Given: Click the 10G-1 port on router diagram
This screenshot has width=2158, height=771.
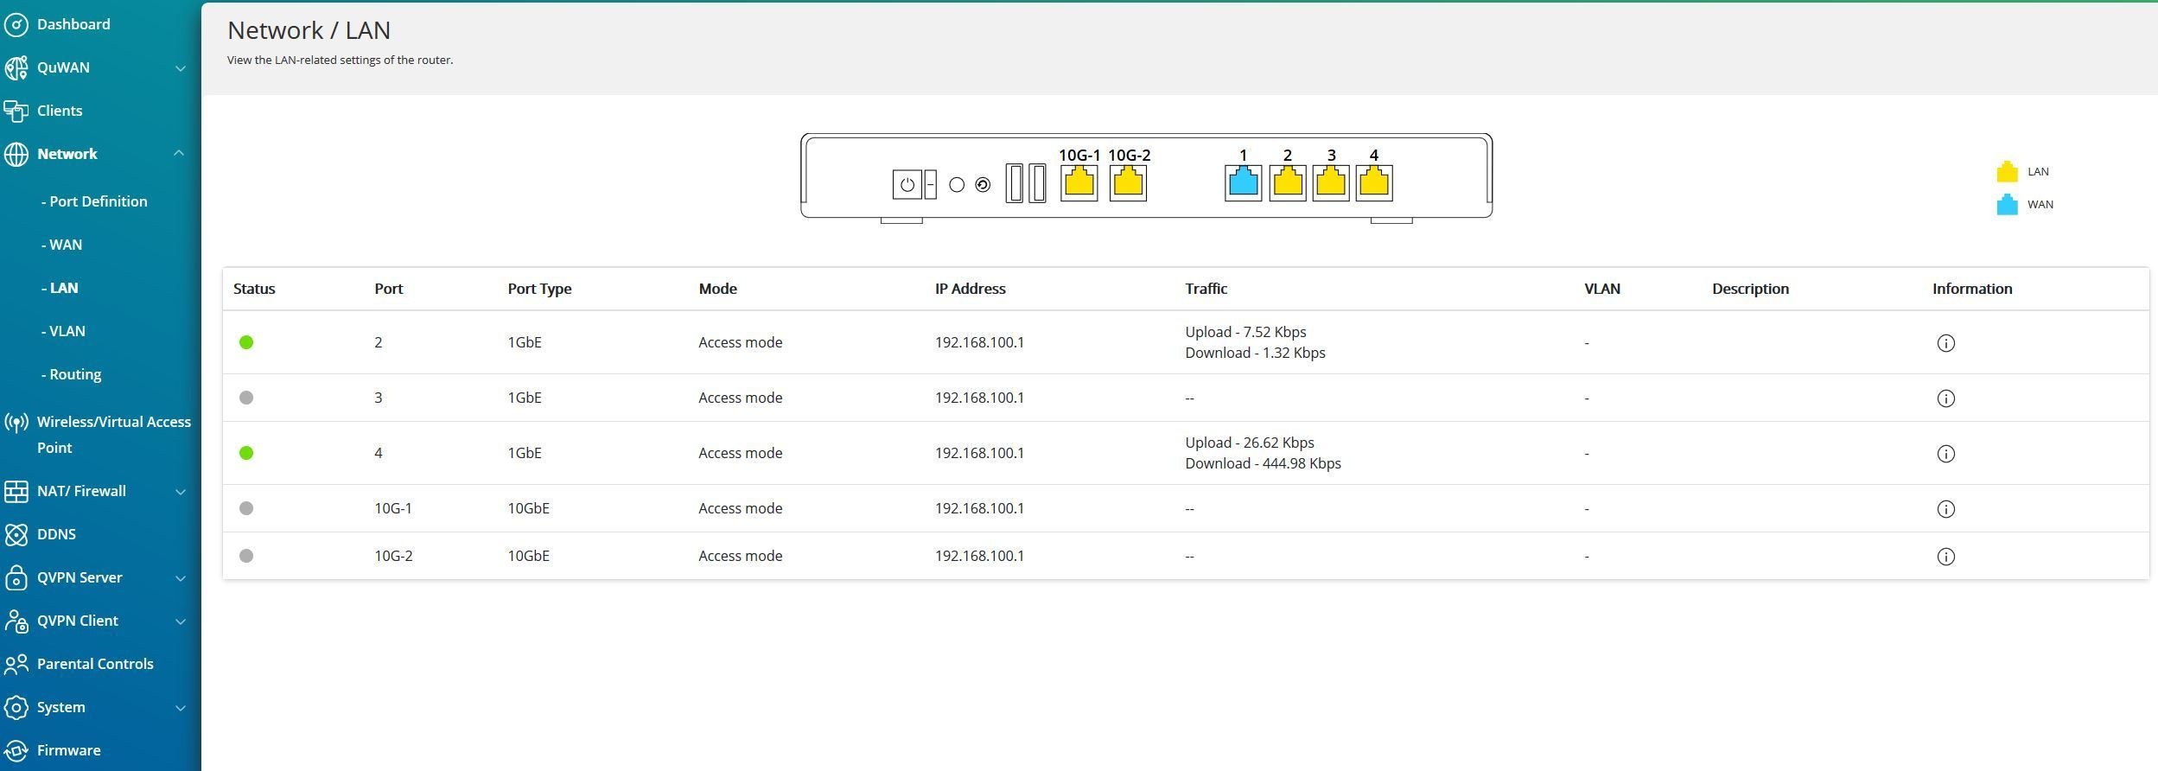Looking at the screenshot, I should pos(1079,182).
